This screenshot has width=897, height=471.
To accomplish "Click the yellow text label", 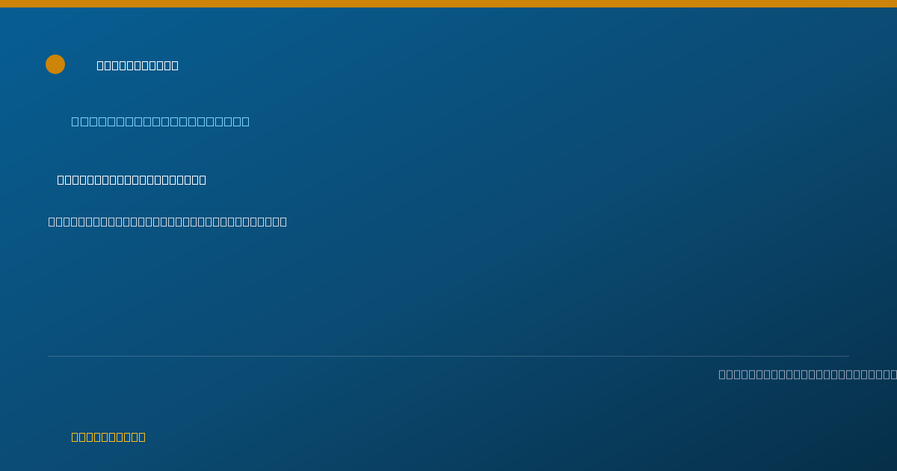I will pos(108,437).
